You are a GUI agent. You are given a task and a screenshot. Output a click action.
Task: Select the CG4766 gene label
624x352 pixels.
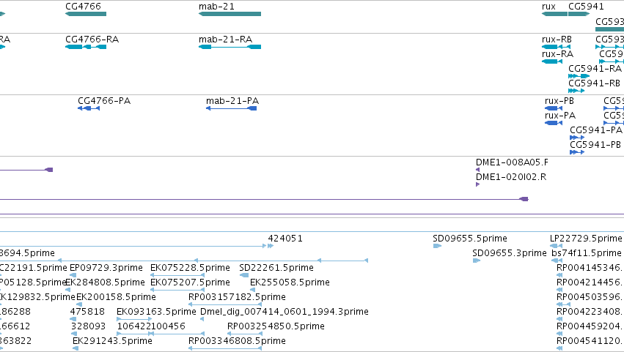83,7
